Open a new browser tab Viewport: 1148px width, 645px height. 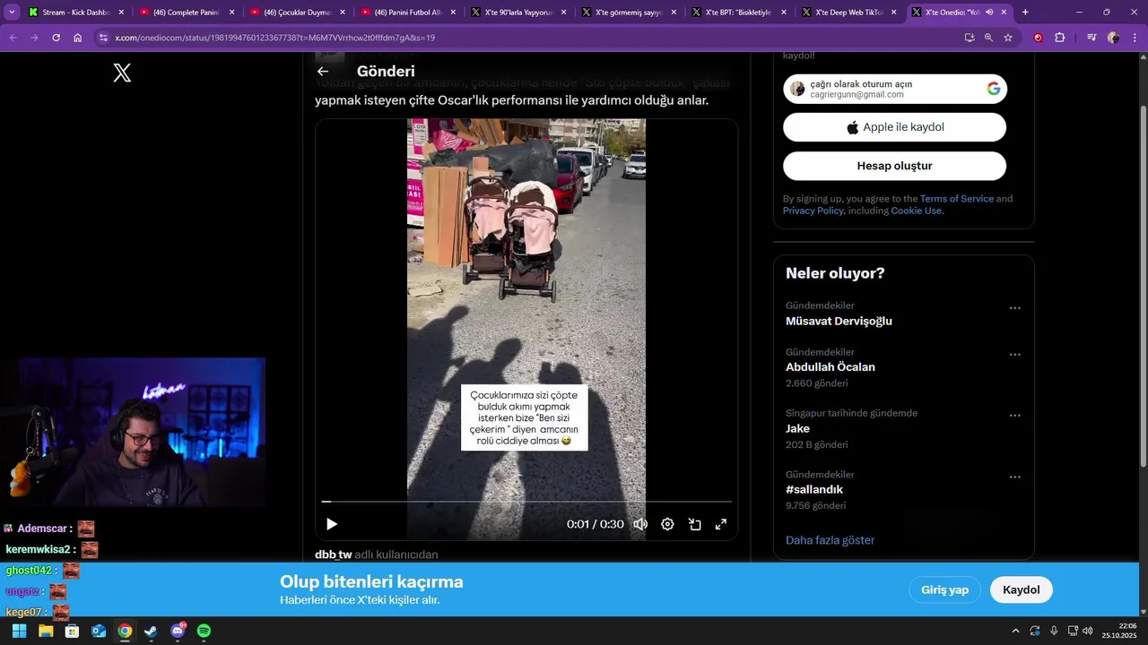pos(1025,13)
